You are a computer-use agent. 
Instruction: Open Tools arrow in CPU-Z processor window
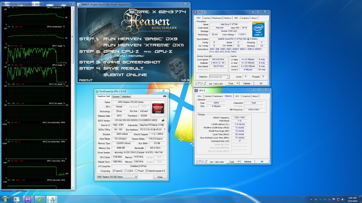coord(238,83)
